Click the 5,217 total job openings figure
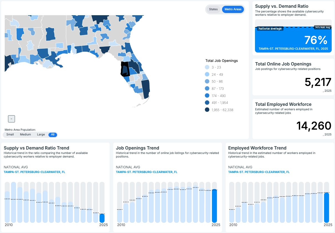Screen dimensions: 335x233 pos(318,82)
